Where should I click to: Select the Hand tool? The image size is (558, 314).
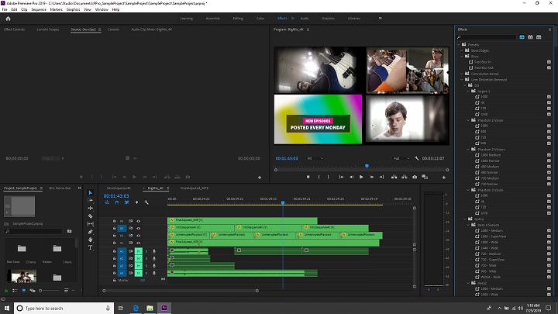point(91,240)
